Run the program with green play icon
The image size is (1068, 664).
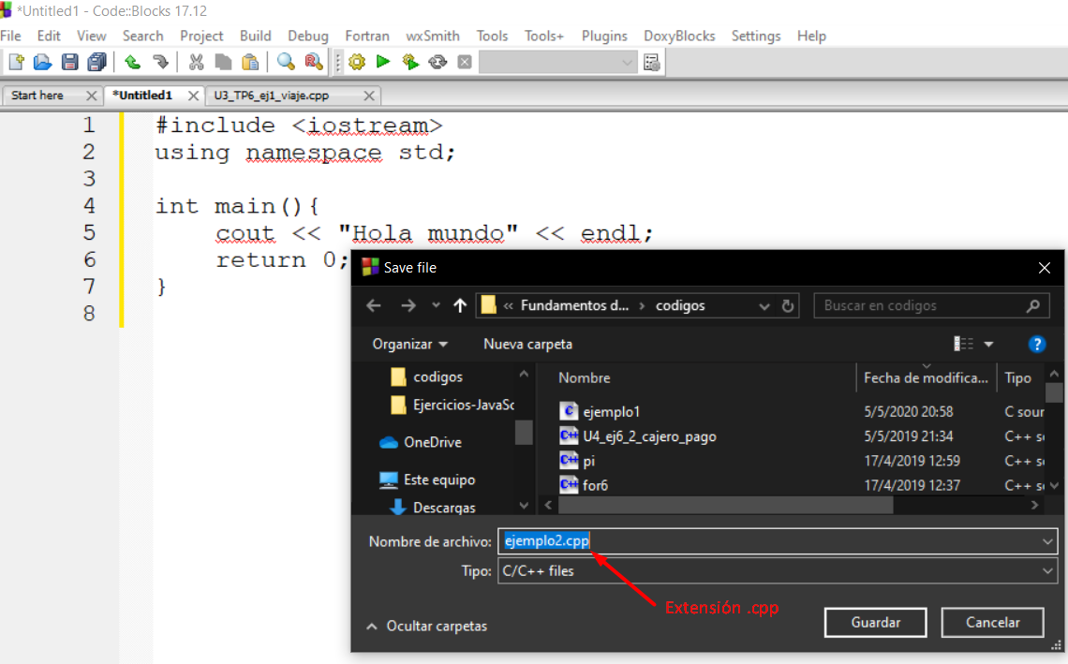[384, 62]
